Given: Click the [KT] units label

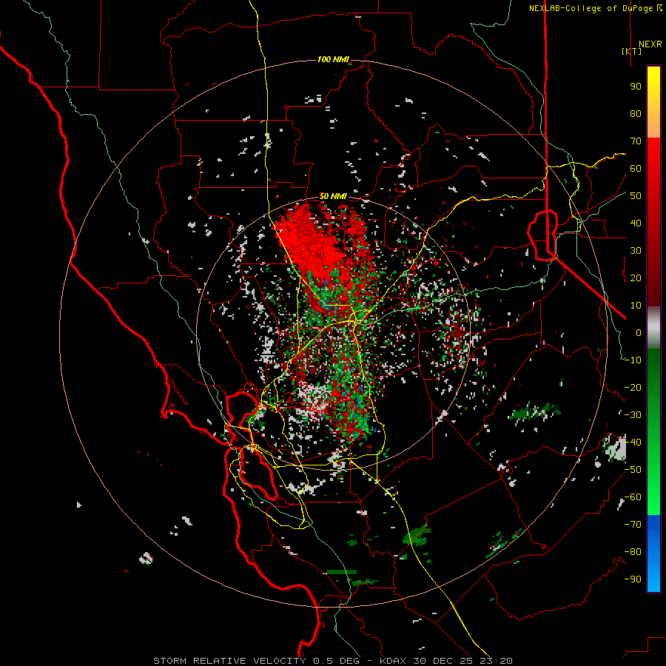Looking at the screenshot, I should pos(631,51).
